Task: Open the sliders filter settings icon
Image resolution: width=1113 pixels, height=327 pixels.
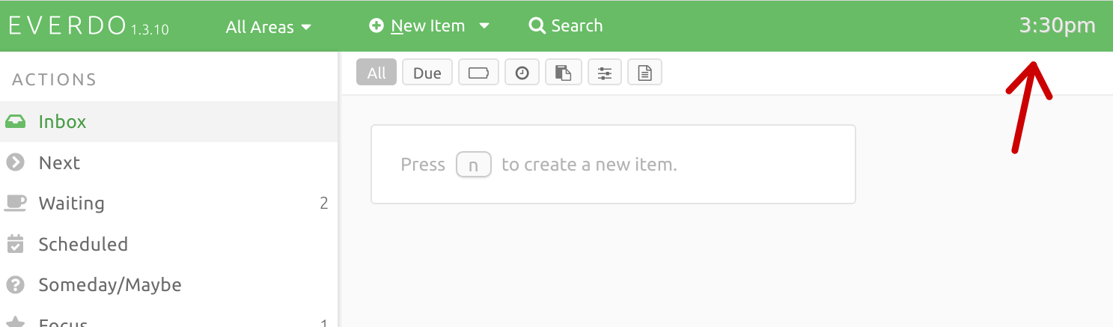Action: pos(605,73)
